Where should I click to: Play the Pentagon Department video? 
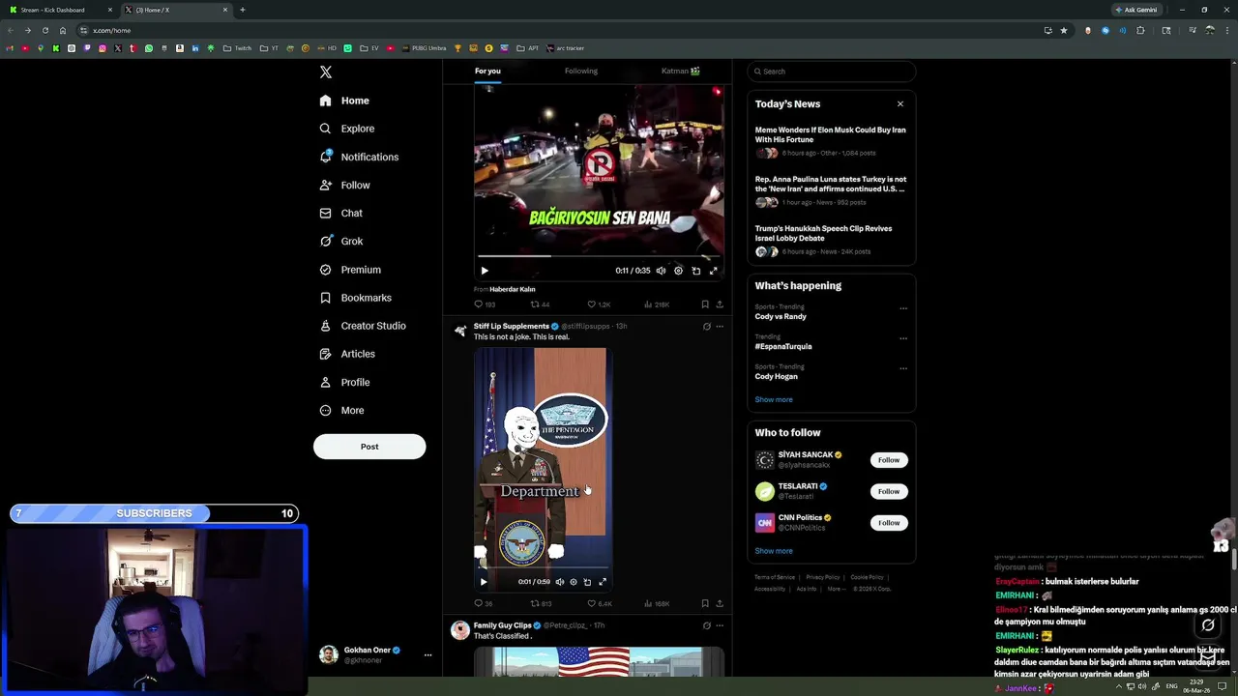click(x=484, y=582)
